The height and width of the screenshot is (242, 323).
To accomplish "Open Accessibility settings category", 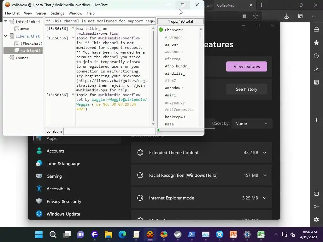I will pyautogui.click(x=58, y=189).
